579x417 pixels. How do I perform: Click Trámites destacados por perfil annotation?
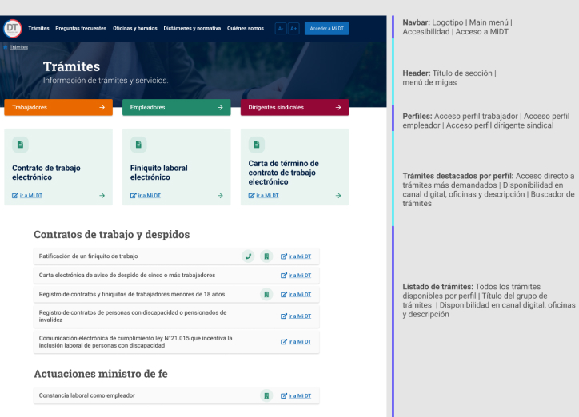[x=489, y=189]
